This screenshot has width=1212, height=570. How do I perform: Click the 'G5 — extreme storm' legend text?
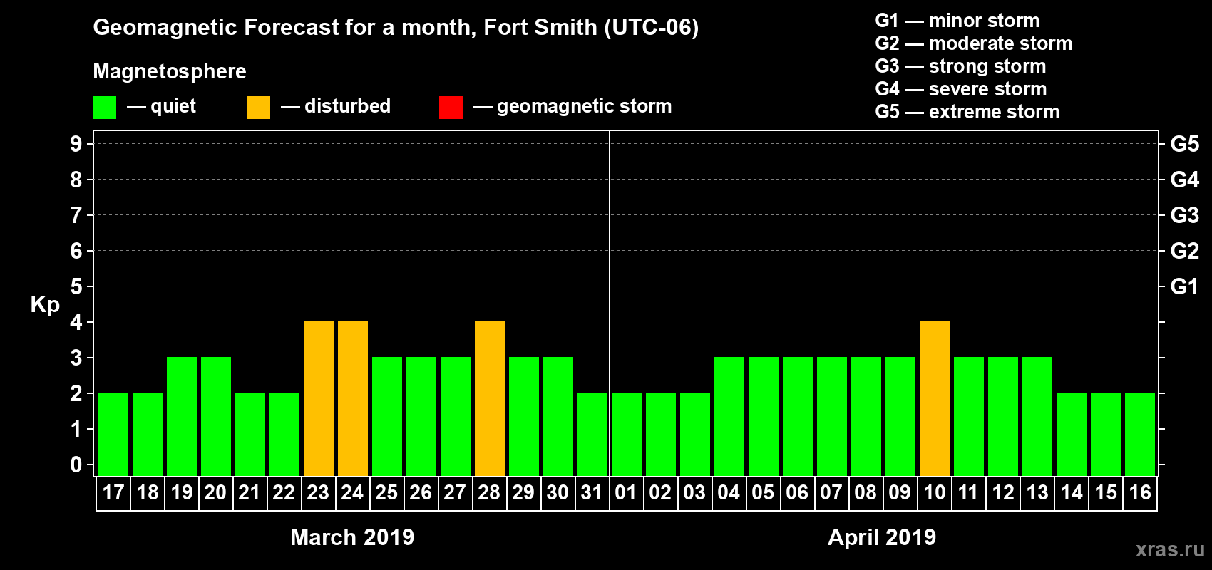click(967, 112)
